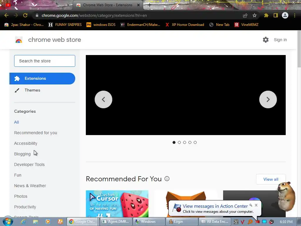The image size is (301, 226).
Task: Open the MetaMask fox extension card
Action: pos(186,196)
